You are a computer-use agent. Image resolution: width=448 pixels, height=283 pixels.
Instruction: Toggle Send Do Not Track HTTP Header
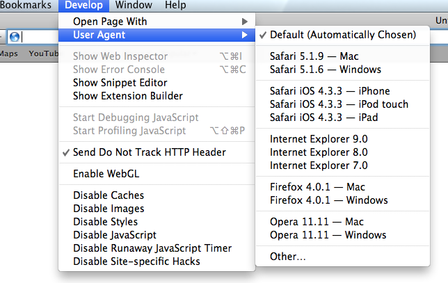click(149, 152)
